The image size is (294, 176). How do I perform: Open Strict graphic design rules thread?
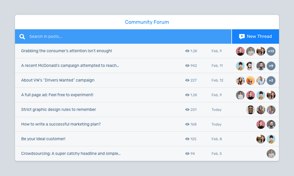tap(59, 110)
